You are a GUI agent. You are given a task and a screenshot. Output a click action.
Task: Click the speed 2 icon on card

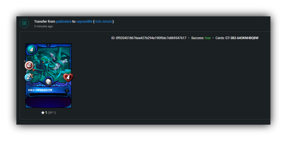(29, 77)
